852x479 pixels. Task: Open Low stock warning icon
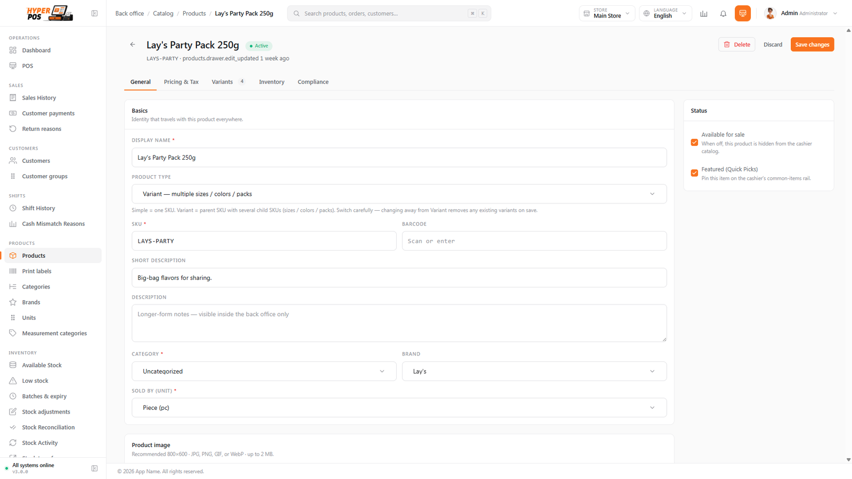[x=13, y=381]
